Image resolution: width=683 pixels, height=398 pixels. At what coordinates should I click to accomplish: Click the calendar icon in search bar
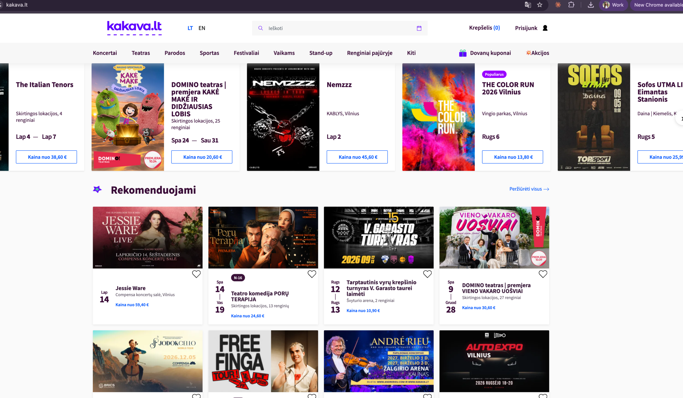[419, 28]
